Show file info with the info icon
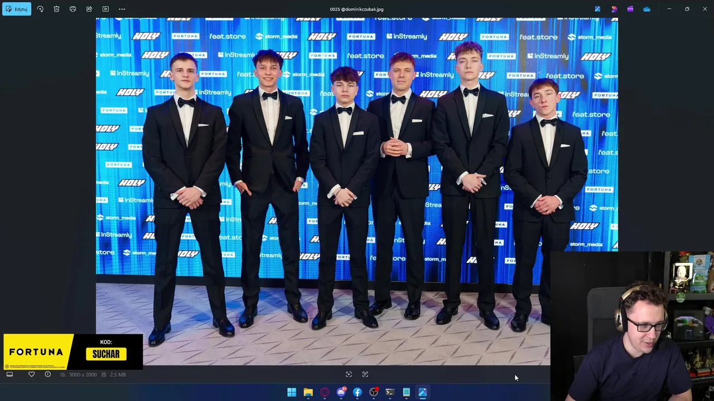This screenshot has width=714, height=401. click(x=47, y=374)
